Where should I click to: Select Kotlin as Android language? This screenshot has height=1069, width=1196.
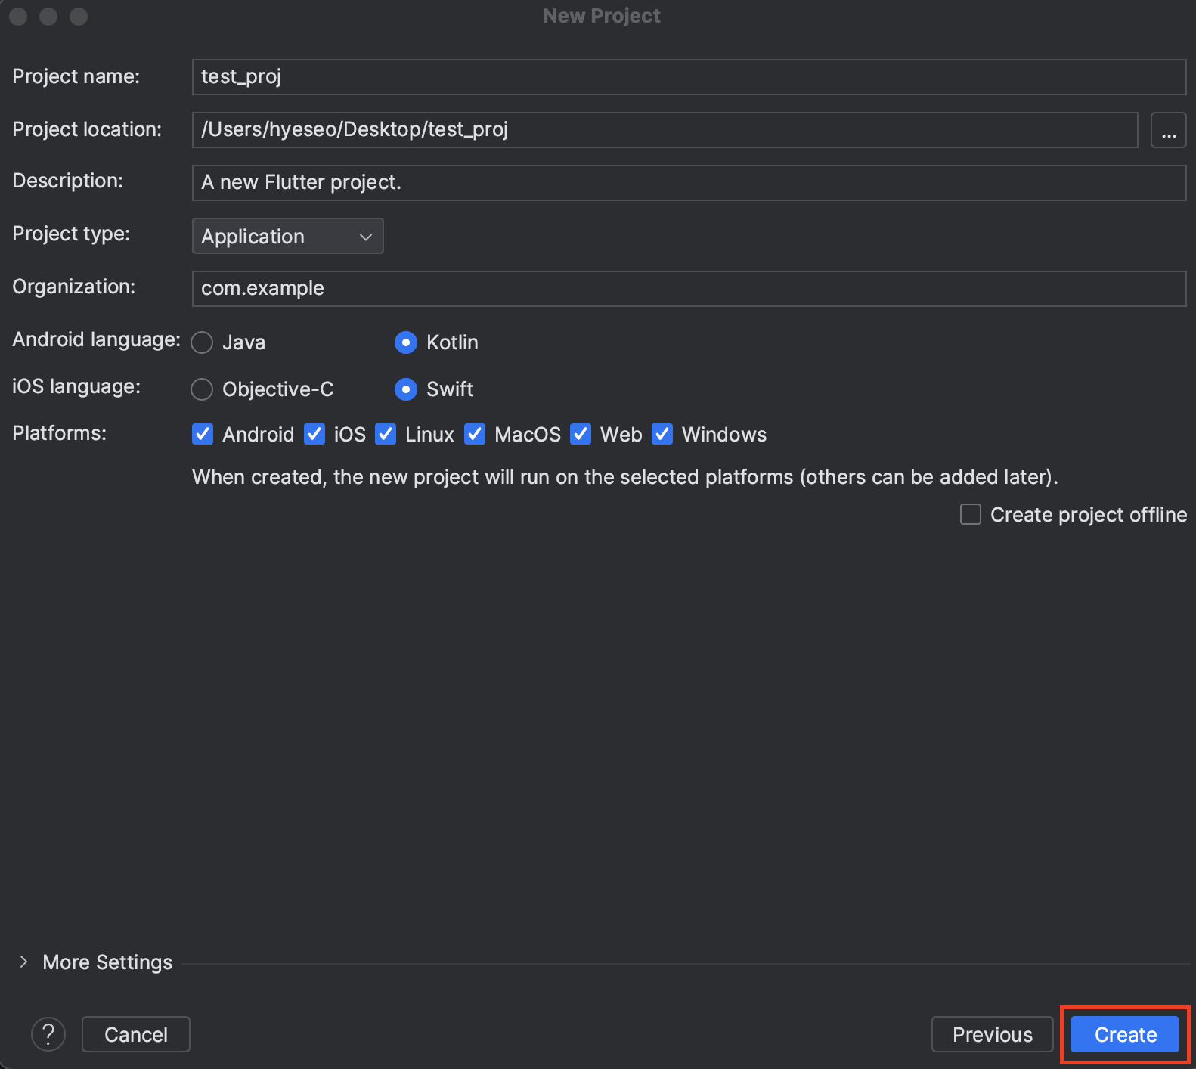406,342
